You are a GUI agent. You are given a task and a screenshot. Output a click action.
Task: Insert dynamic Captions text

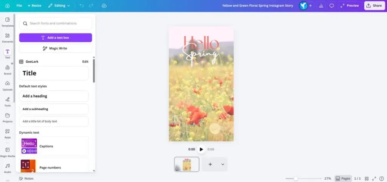54,146
